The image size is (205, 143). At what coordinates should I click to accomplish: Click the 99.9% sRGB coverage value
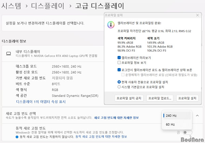click(125, 43)
